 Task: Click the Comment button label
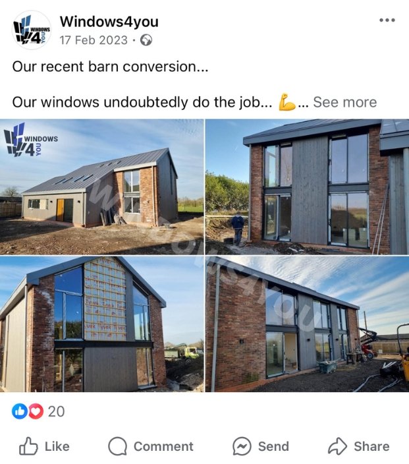click(x=163, y=447)
